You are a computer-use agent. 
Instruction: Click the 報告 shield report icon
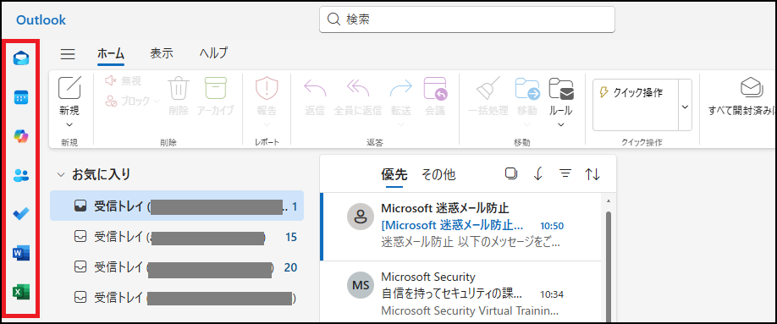267,89
